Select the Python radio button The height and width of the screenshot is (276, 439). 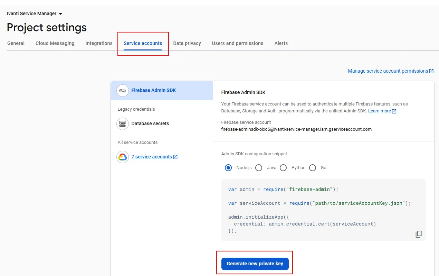point(283,168)
